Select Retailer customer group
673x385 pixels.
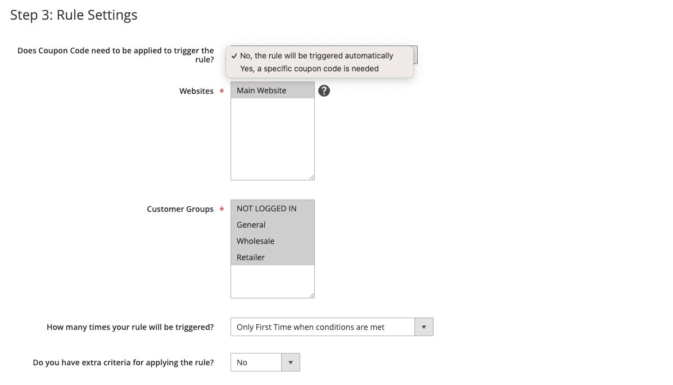273,257
